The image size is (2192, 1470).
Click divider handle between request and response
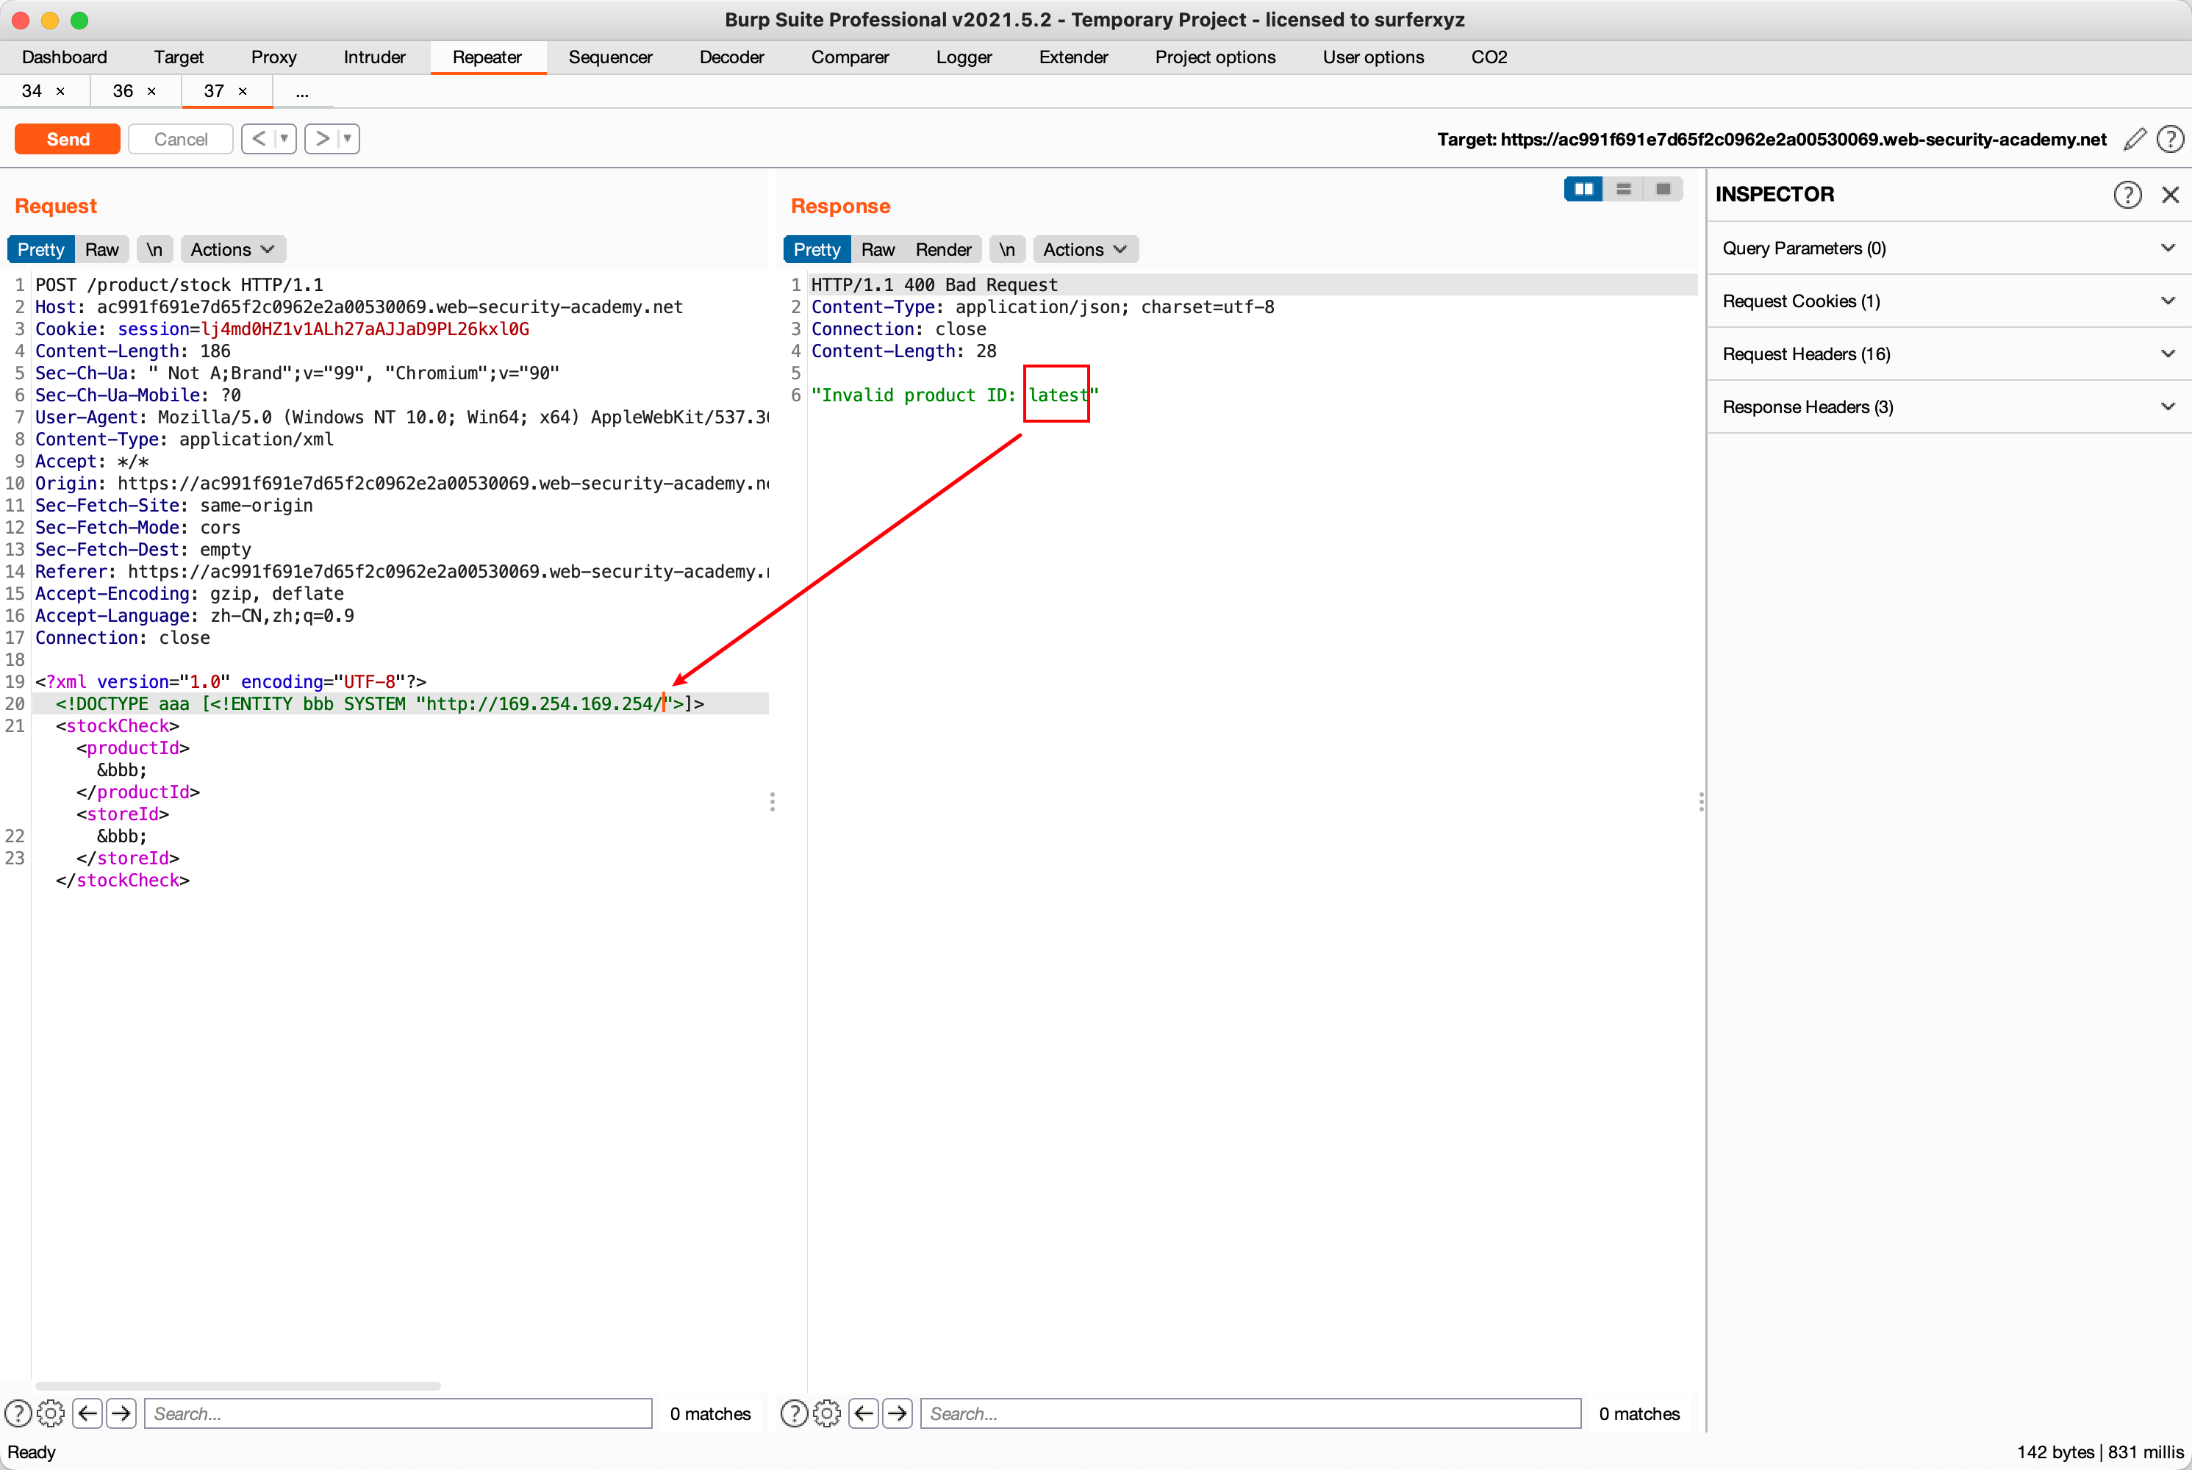pos(772,803)
